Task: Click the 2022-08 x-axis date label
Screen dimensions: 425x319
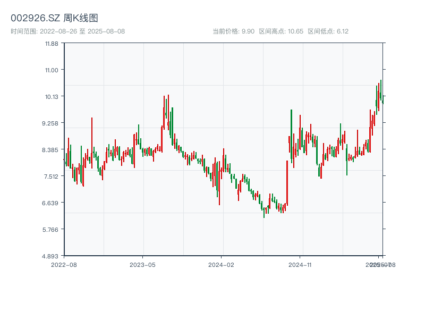Action: click(64, 264)
